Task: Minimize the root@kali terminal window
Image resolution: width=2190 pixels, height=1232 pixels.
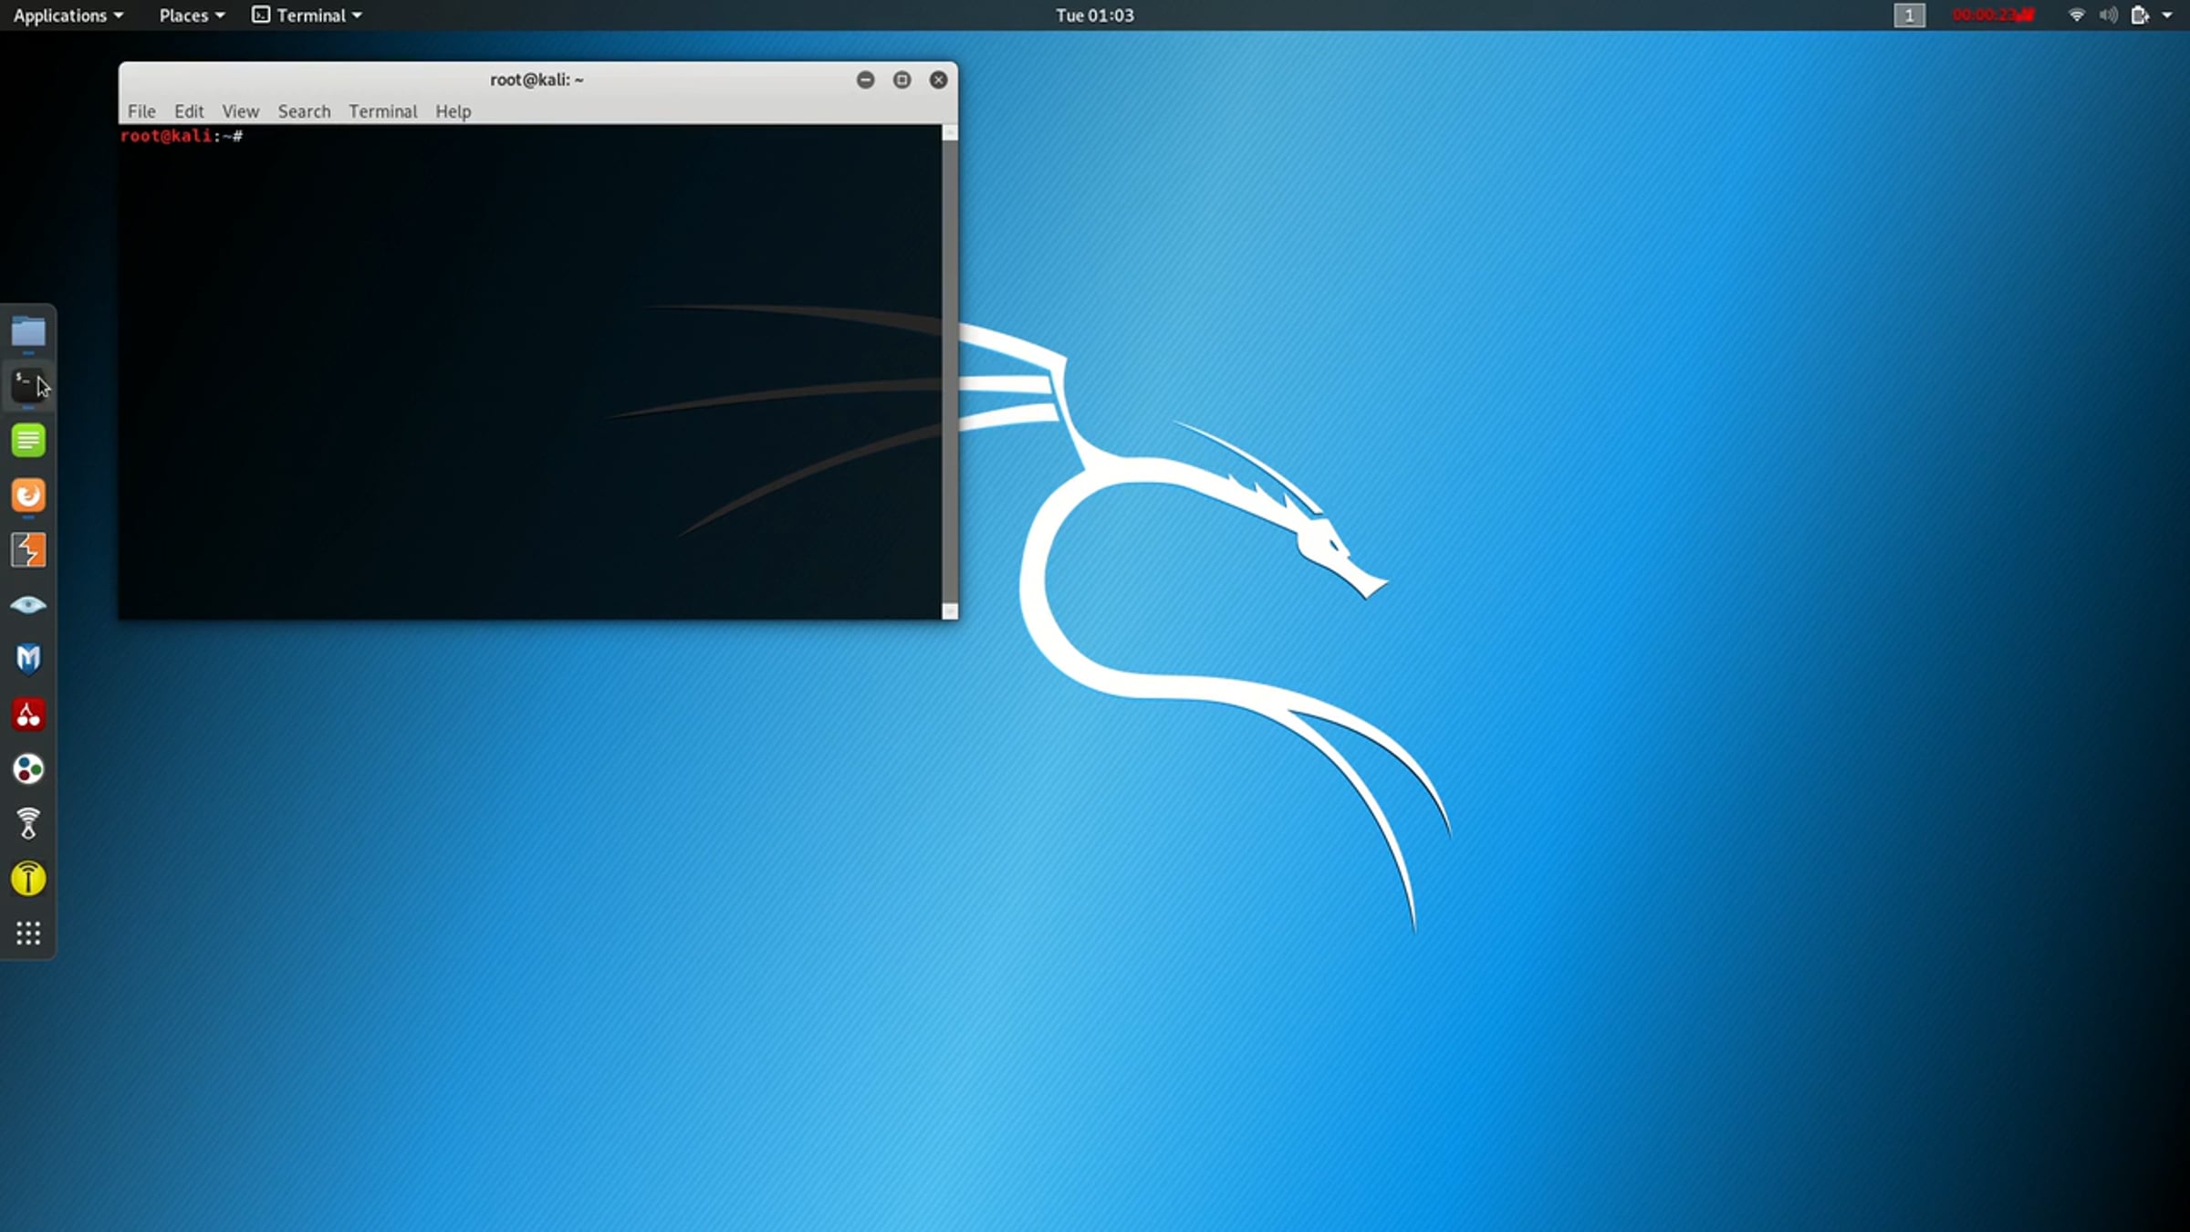Action: point(866,80)
